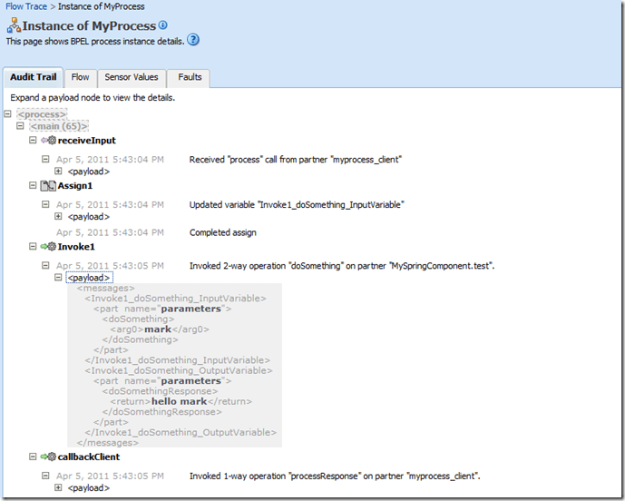Click the receiveInput activity gear icon
Viewport: 625px width, 501px height.
tap(49, 141)
